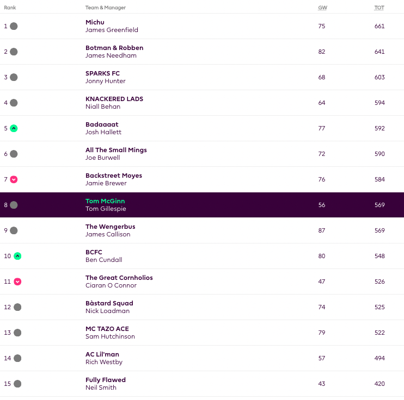Screen dimensions: 404x400
Task: Open the Michu team link
Action: [95, 22]
